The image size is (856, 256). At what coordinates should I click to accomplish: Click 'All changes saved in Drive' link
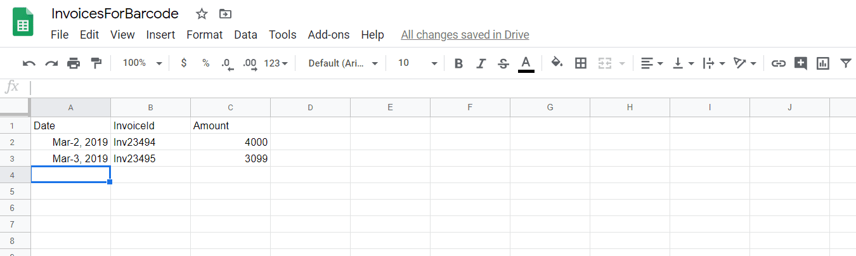click(465, 35)
